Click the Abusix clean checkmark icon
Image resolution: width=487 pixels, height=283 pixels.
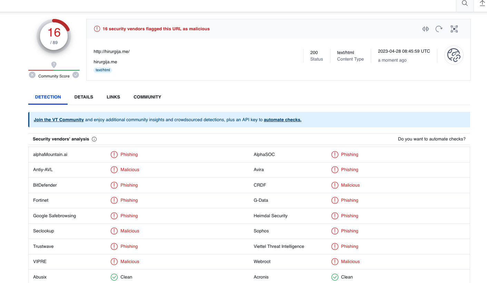point(114,277)
